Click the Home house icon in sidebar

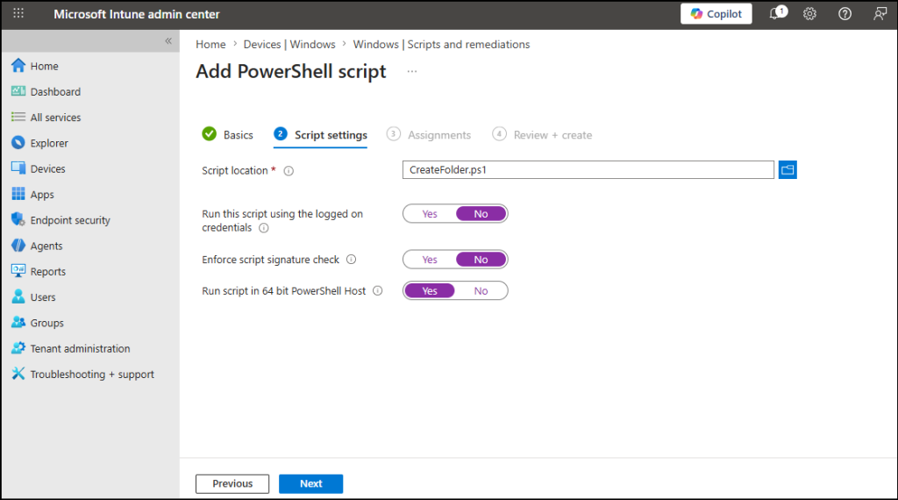pos(18,65)
